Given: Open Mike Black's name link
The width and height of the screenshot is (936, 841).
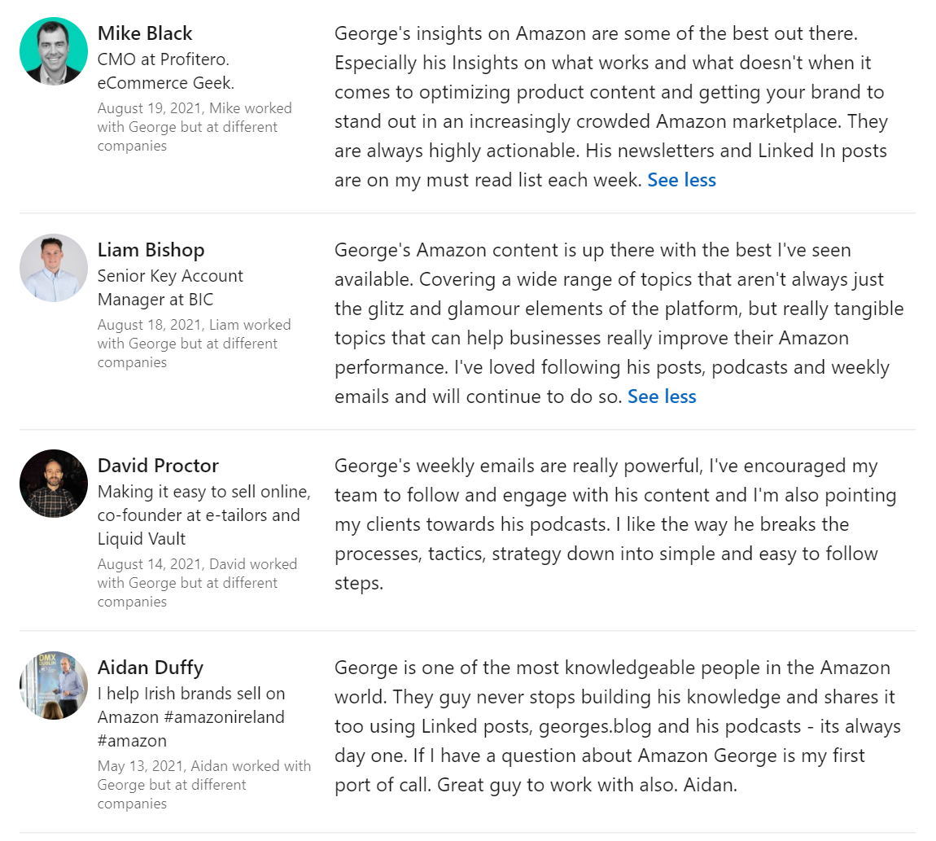Looking at the screenshot, I should point(145,33).
